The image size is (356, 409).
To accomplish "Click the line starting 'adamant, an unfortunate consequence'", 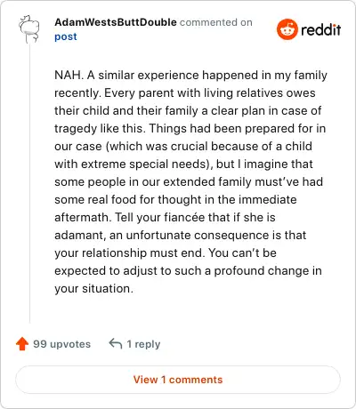I will tap(181, 236).
